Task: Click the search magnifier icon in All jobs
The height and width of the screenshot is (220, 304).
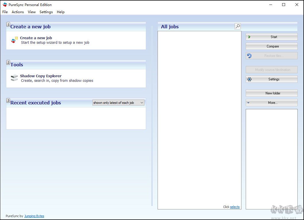Action: [x=238, y=26]
